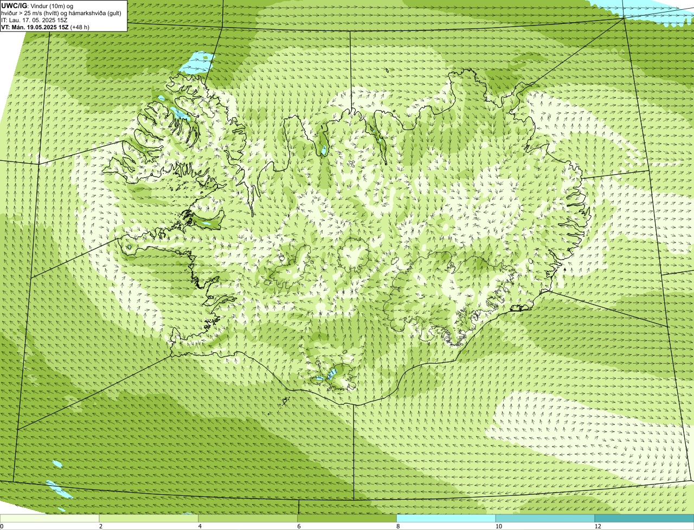Image resolution: width=694 pixels, height=530 pixels.
Task: Click the legend label "12"
Action: 597,526
